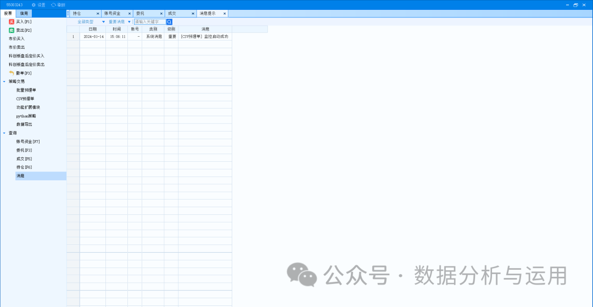
Task: Close the 委托 tab
Action: click(x=161, y=14)
